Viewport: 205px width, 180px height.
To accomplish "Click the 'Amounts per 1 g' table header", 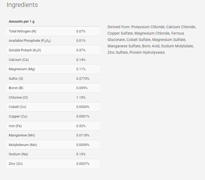I will coord(21,22).
